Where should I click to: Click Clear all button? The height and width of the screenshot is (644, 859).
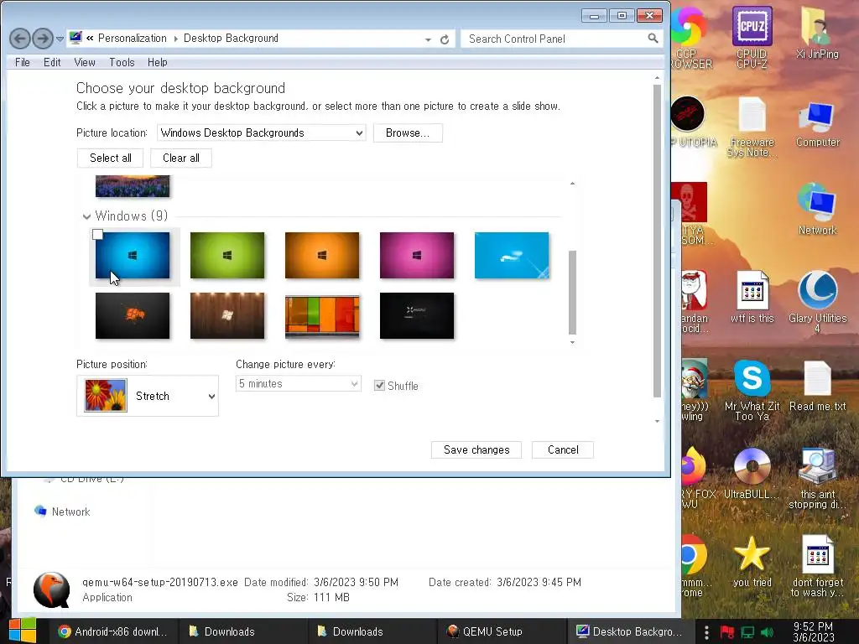pyautogui.click(x=181, y=158)
